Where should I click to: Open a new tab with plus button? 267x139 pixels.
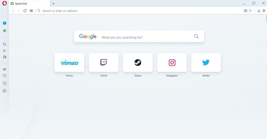(53, 4)
